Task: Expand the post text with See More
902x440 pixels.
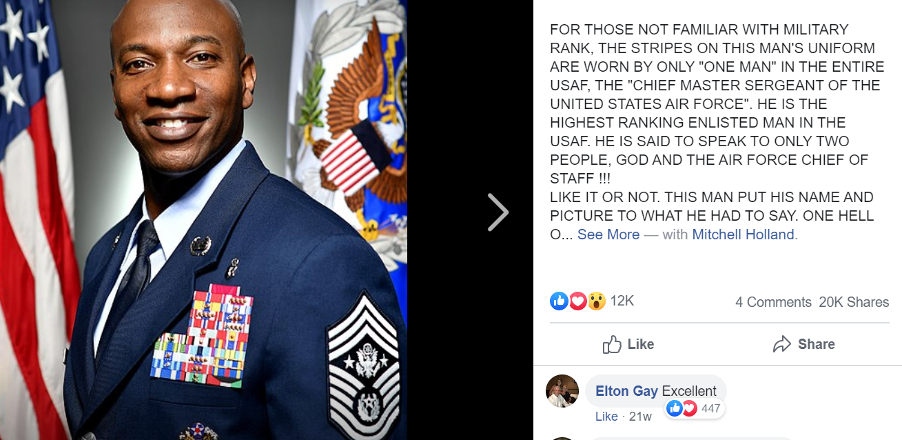Action: coord(608,234)
